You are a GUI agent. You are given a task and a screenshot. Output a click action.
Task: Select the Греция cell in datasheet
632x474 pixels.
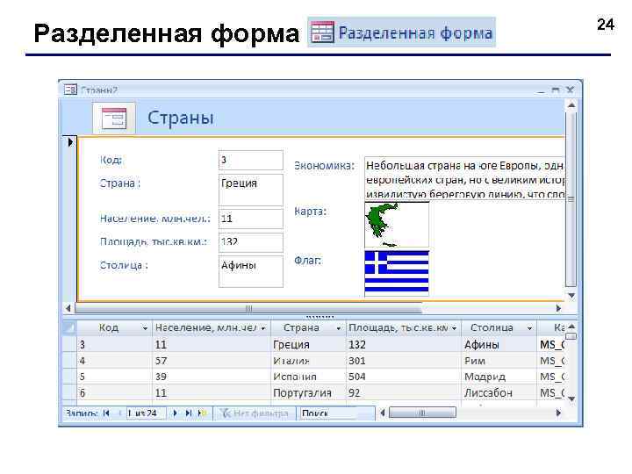(308, 345)
